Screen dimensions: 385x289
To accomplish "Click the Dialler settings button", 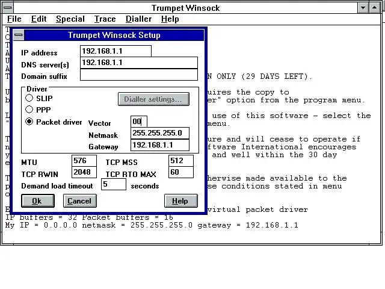I will click(x=153, y=99).
